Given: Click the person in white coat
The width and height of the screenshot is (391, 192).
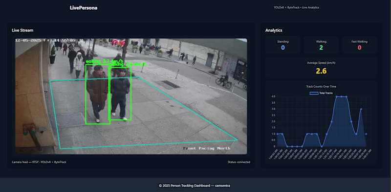Looking at the screenshot, I should tap(79, 65).
